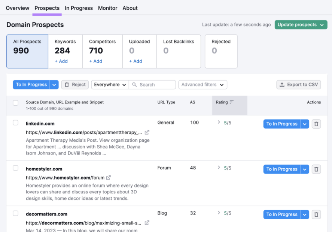Viewport: 332px width, 232px height.
Task: Open linkedin.com example URL external link icon
Action: 147,132
